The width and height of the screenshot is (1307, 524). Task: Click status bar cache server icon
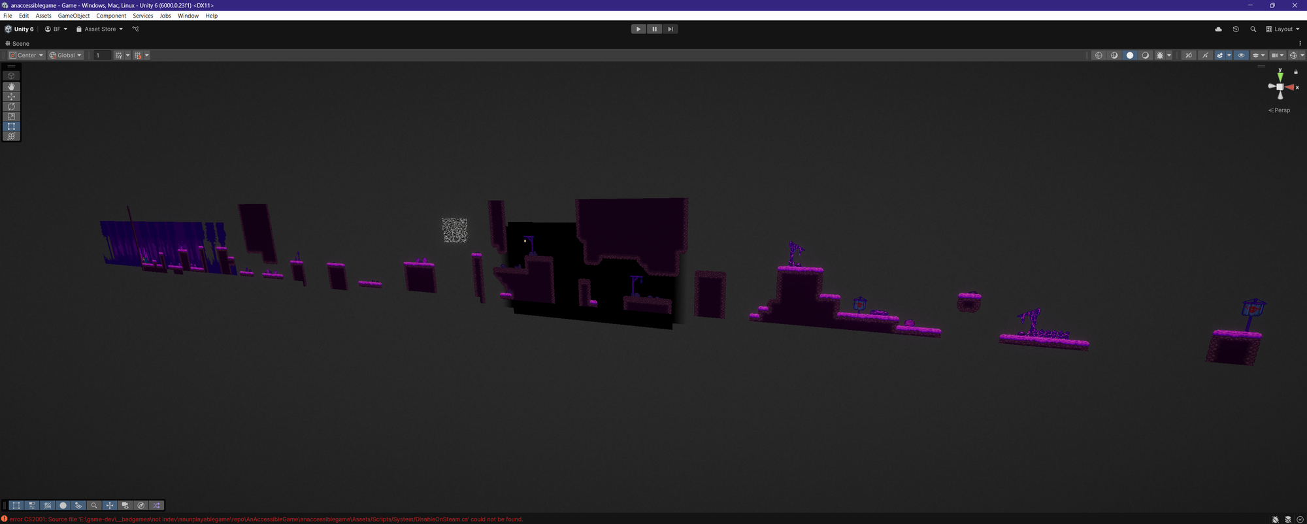(1288, 519)
